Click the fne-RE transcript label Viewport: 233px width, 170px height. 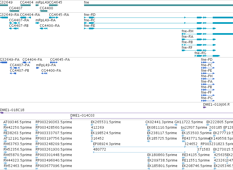(90, 26)
